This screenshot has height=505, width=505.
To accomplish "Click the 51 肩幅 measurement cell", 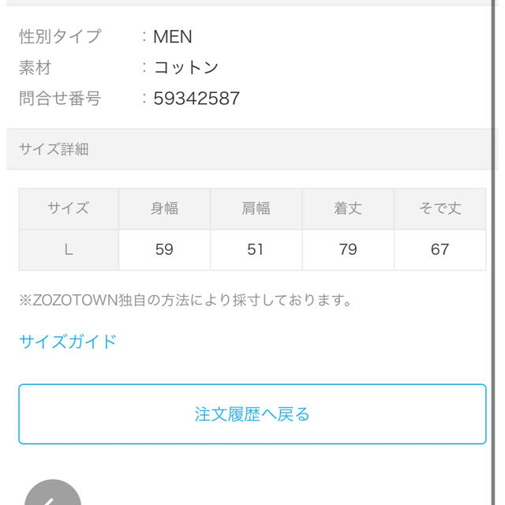I will coord(256,249).
